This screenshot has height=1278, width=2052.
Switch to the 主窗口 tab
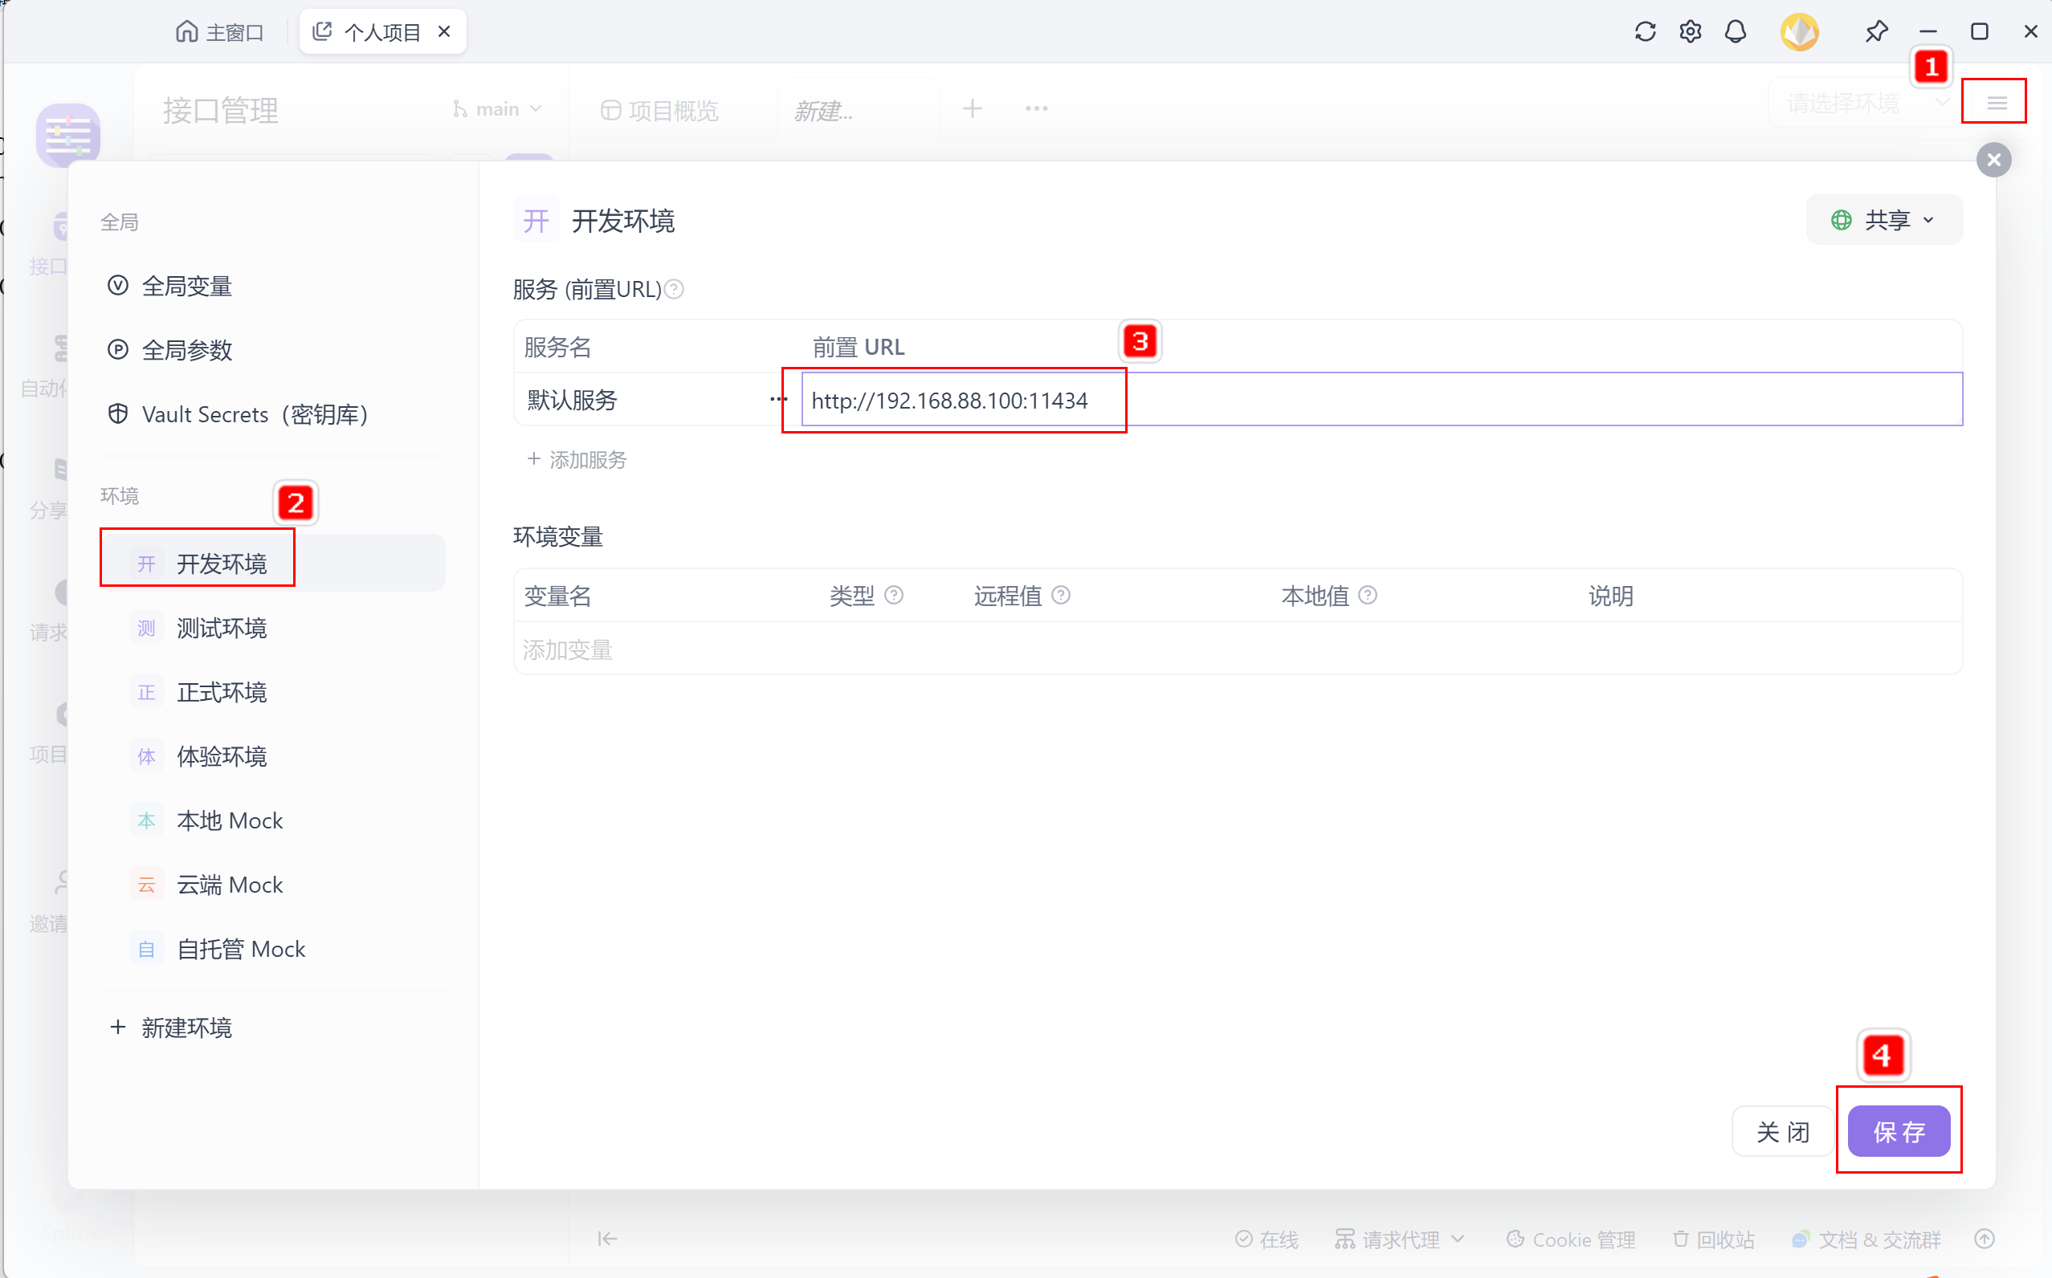coord(220,32)
